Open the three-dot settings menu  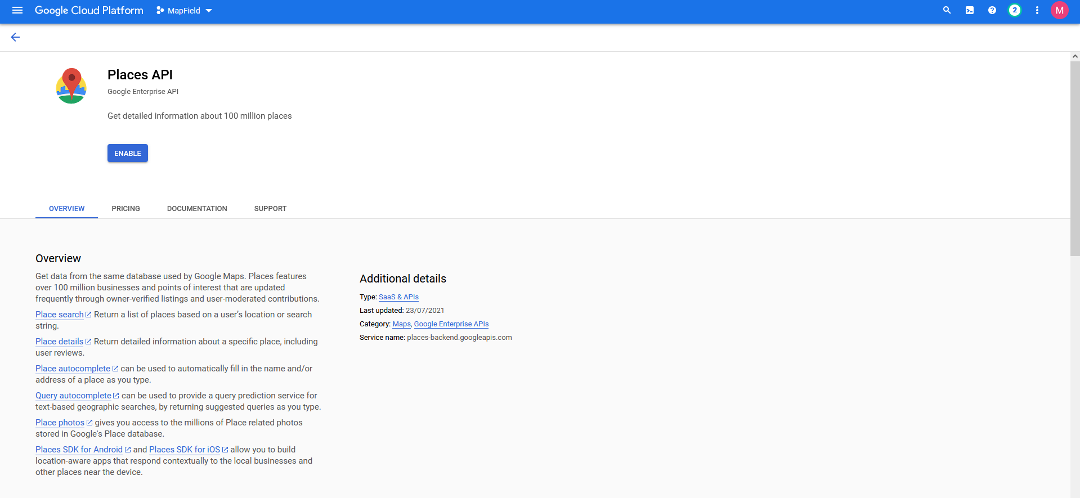pyautogui.click(x=1037, y=10)
